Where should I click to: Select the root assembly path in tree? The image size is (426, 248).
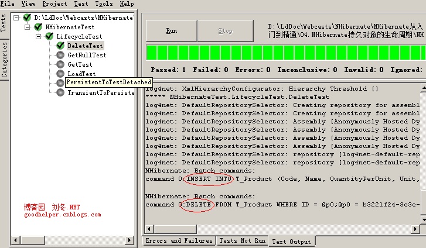click(x=84, y=18)
